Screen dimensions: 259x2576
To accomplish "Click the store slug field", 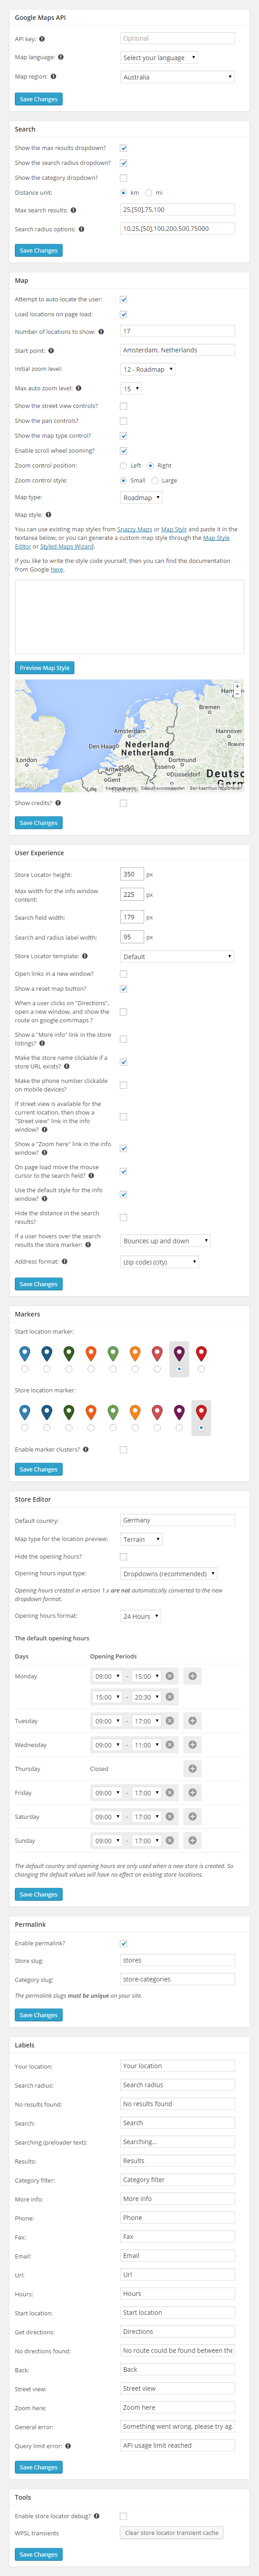I will click(x=177, y=1960).
